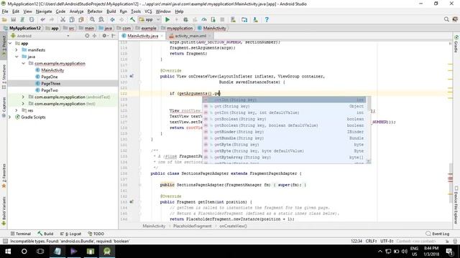
Task: Click the Profile app gauge icon
Action: click(204, 19)
